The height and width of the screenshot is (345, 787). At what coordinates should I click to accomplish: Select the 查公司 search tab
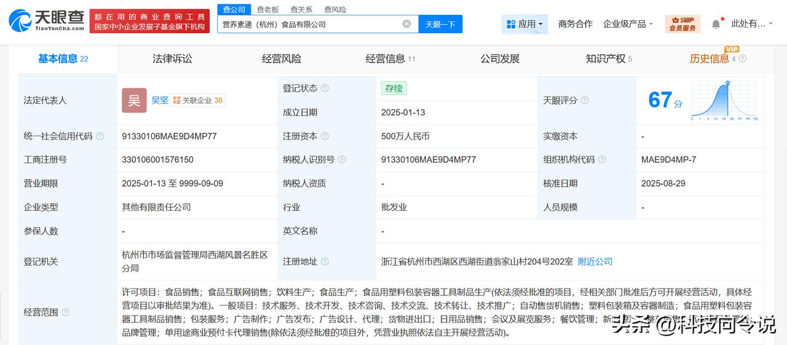tap(234, 9)
